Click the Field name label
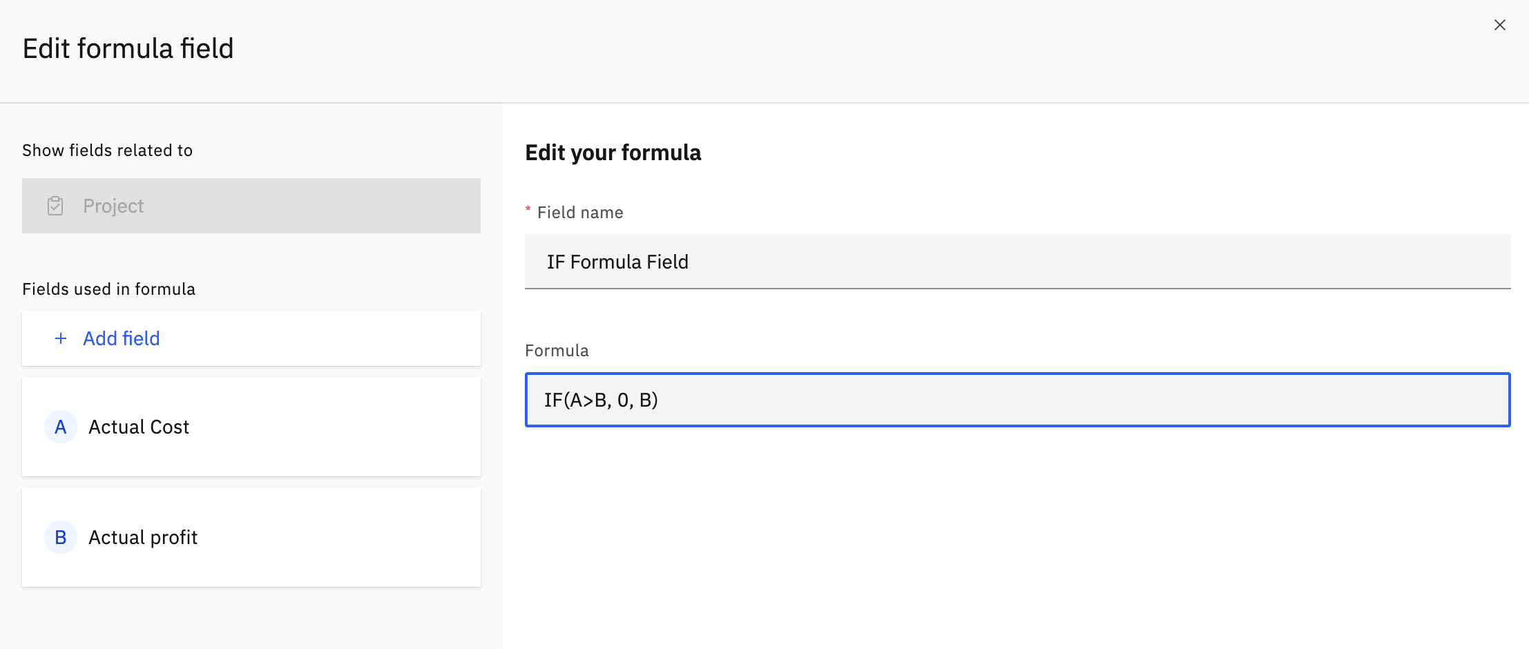Screen dimensions: 1529x649 tap(580, 213)
